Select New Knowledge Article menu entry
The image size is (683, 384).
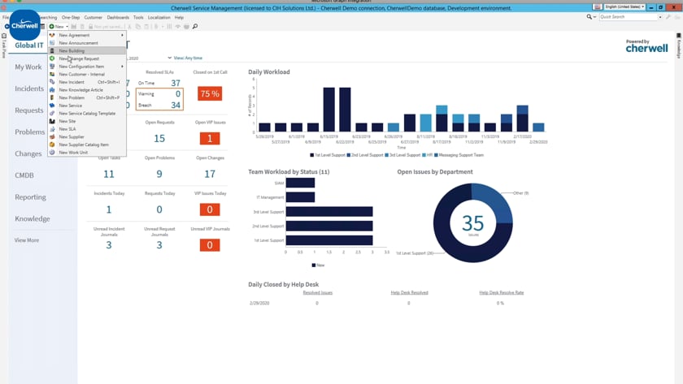[87, 90]
